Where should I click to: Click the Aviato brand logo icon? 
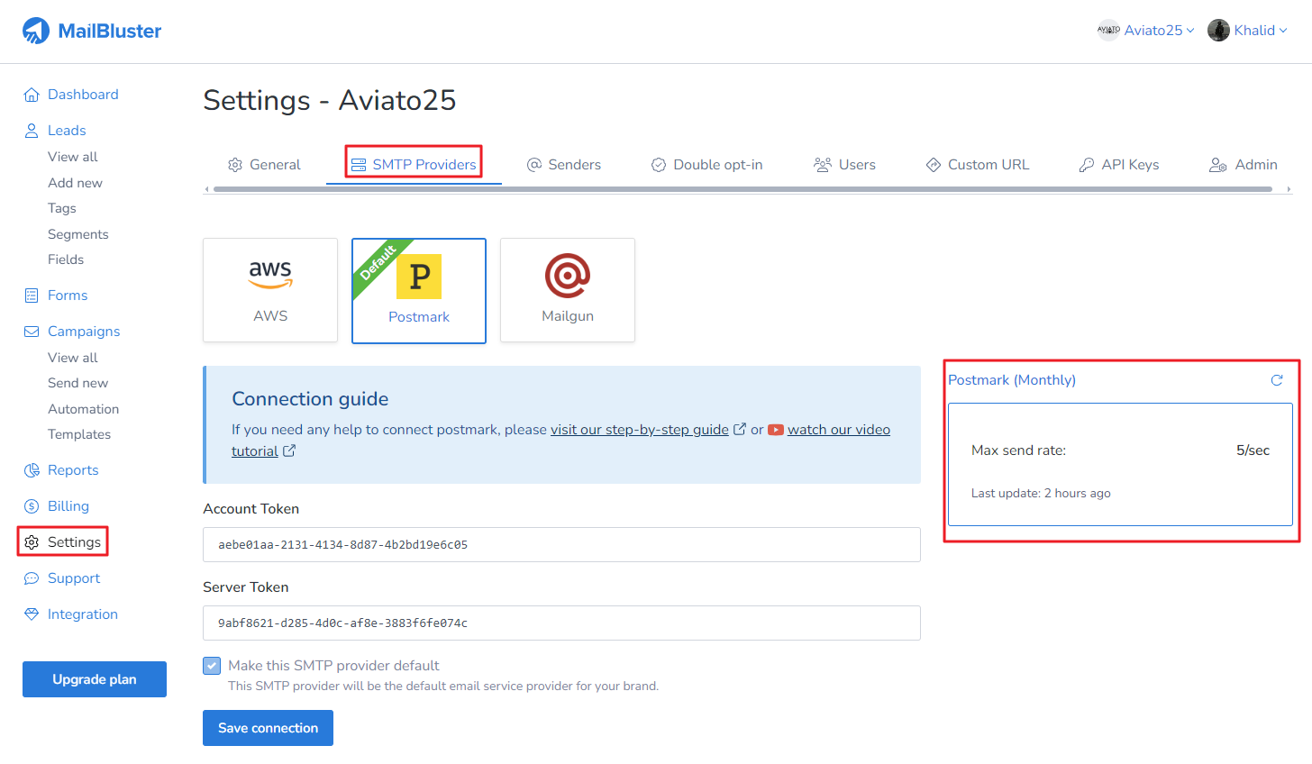(1107, 31)
